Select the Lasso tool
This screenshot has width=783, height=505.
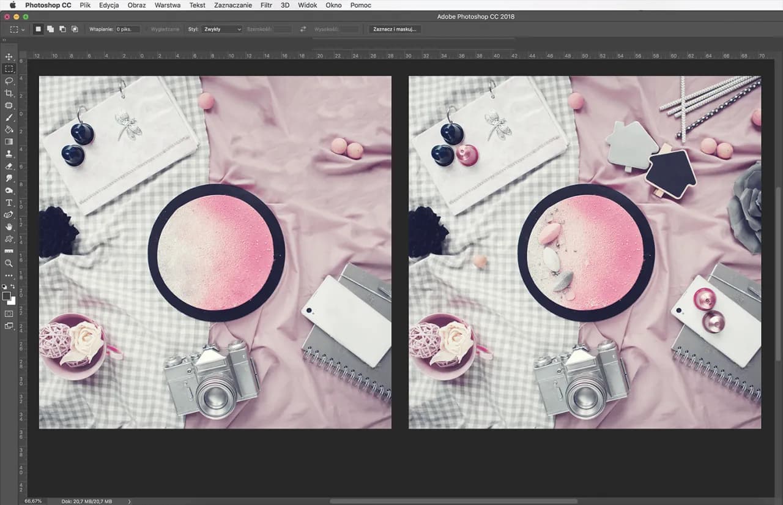9,81
